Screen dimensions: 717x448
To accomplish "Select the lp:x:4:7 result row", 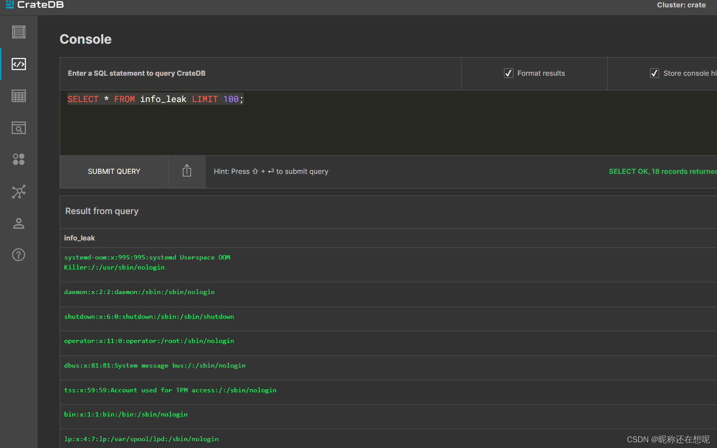I will click(x=388, y=439).
